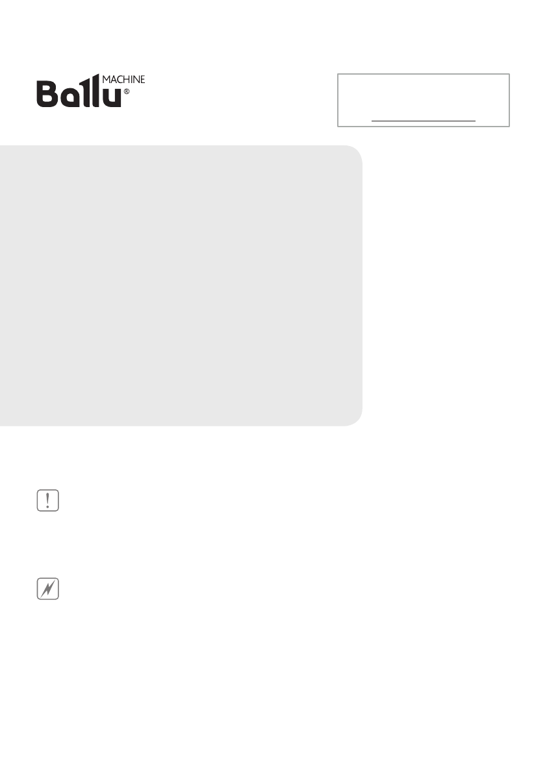Click the rounded bottom-right corner of gray panel
This screenshot has width=547, height=773.
tap(353, 417)
